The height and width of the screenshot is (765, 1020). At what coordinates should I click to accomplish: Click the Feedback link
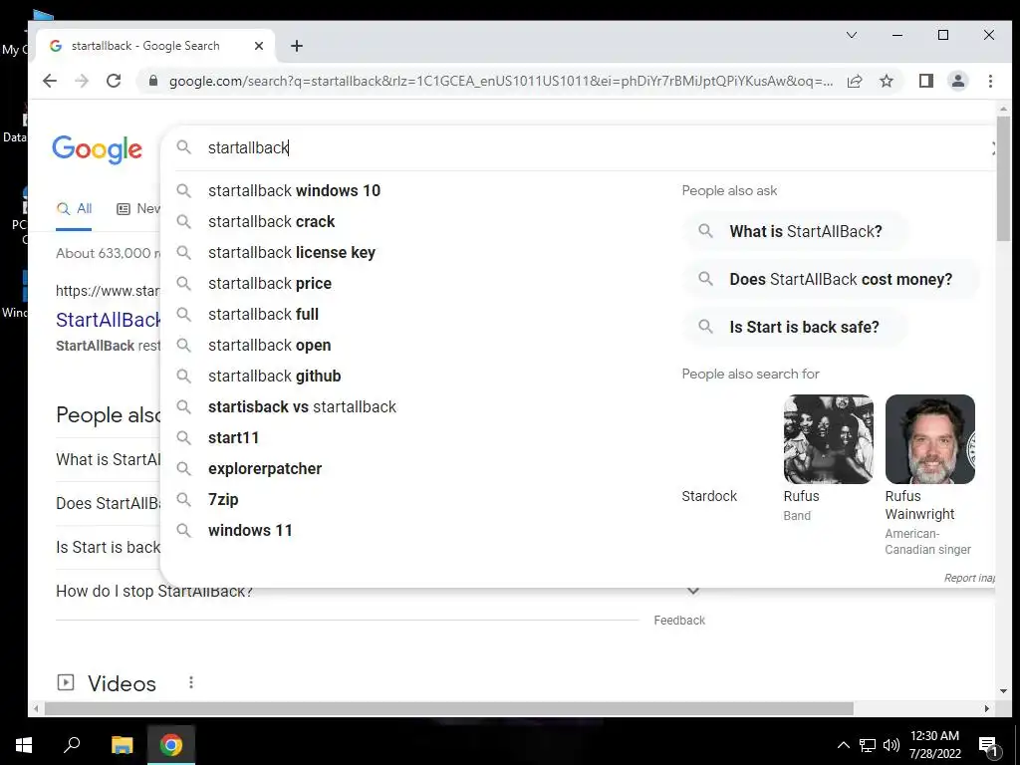[679, 621]
